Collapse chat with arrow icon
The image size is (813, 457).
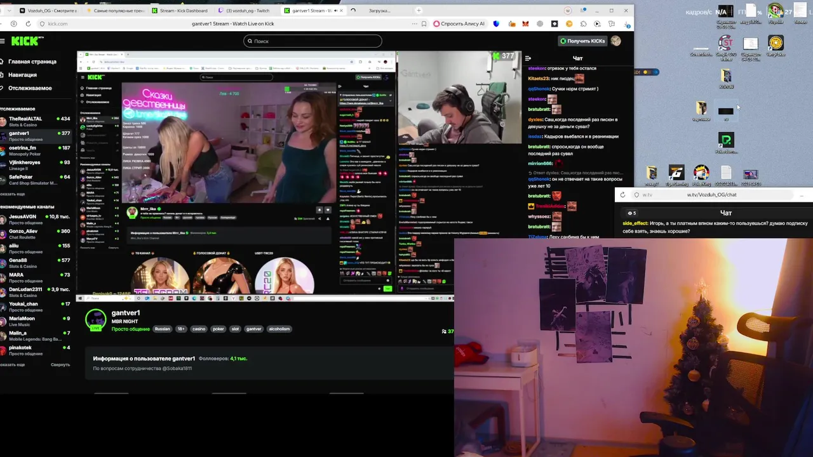click(528, 58)
